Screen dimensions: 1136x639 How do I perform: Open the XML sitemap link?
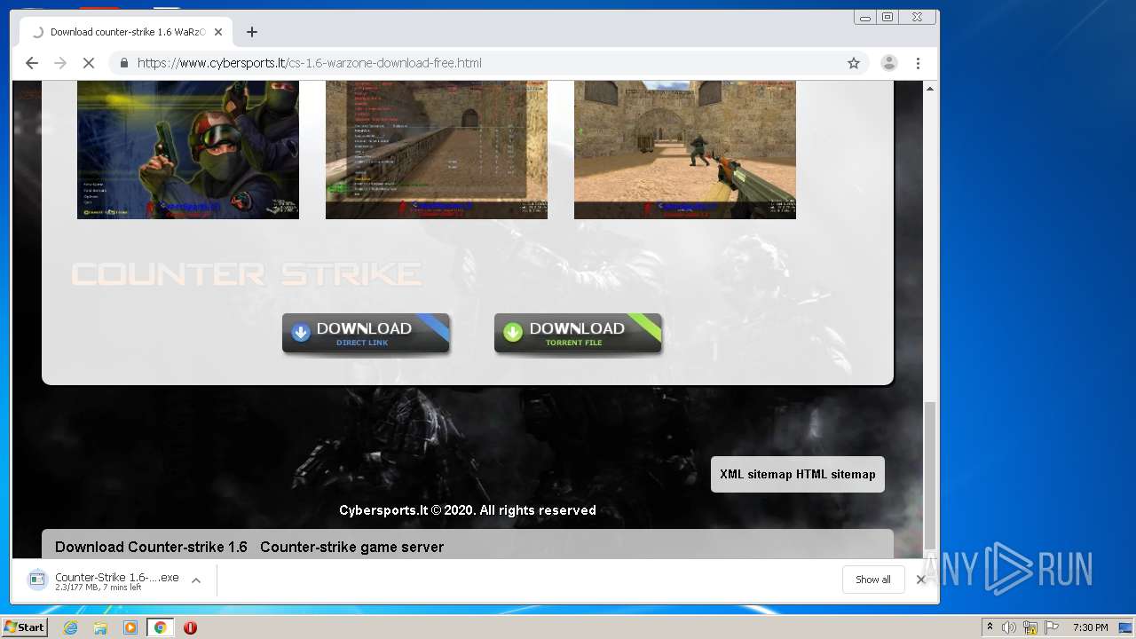[x=756, y=474]
